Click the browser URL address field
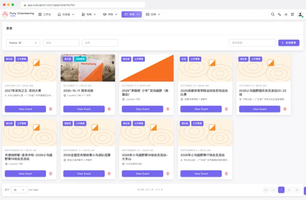The image size is (306, 200). (83, 5)
